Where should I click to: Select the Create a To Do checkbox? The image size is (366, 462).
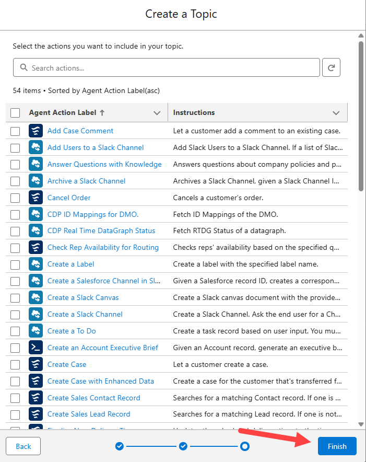coord(15,331)
